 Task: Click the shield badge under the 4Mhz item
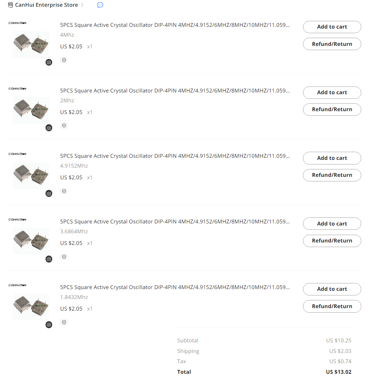point(64,60)
